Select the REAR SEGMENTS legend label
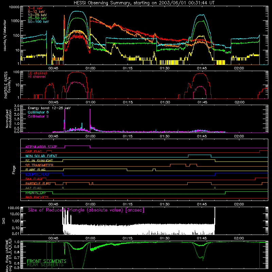 pos(45,265)
